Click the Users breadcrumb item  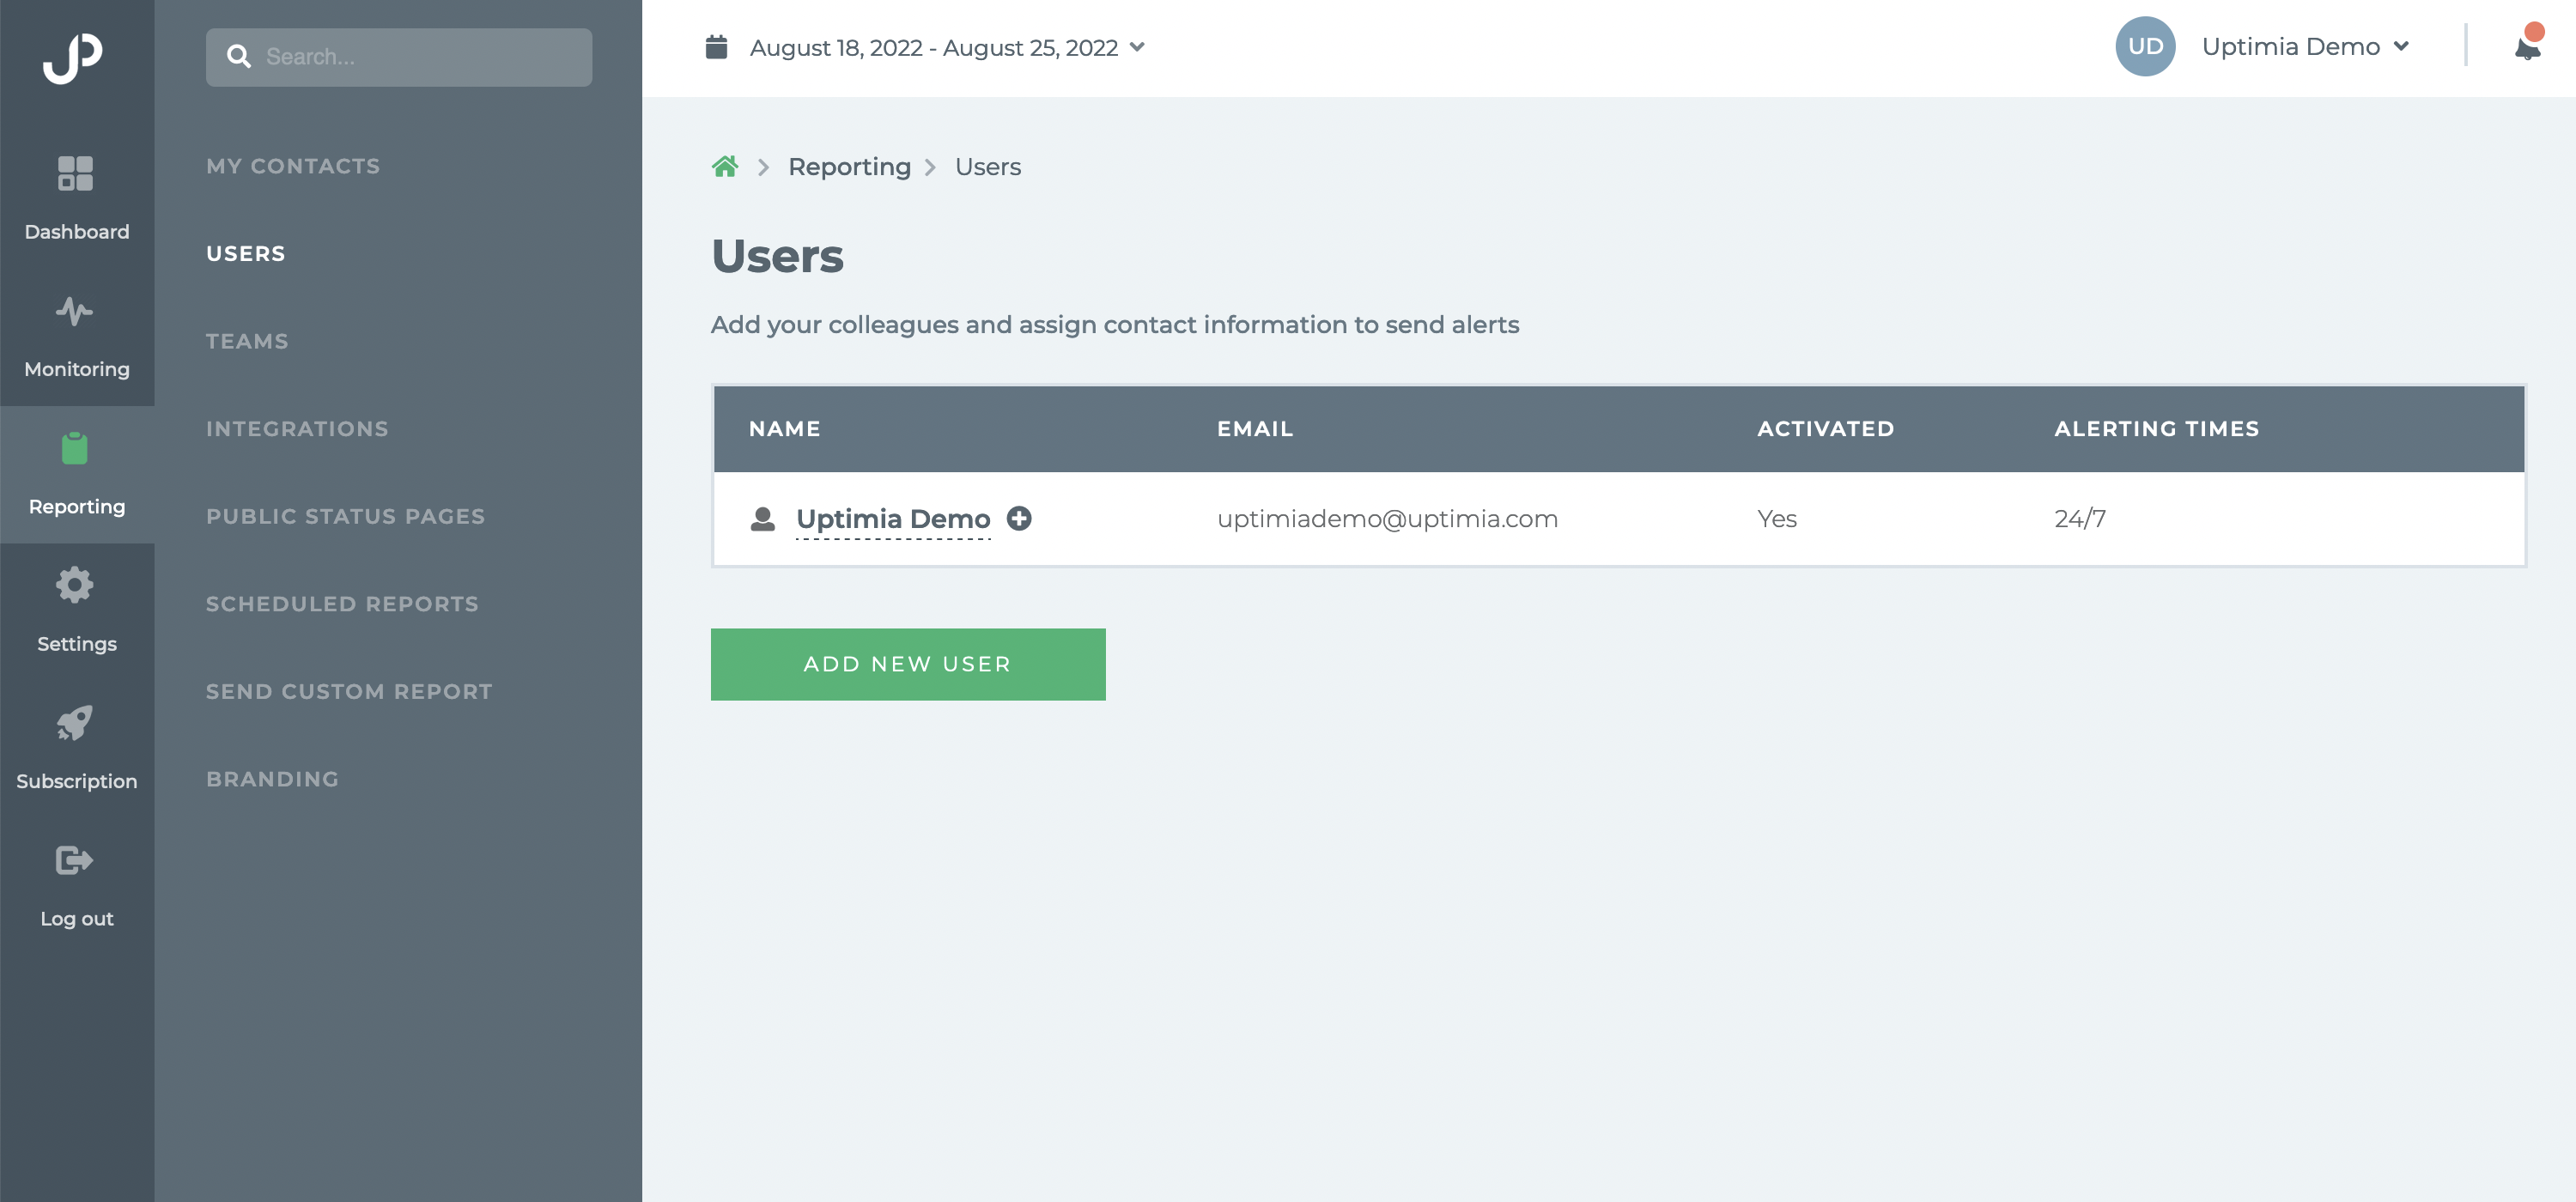[x=988, y=166]
